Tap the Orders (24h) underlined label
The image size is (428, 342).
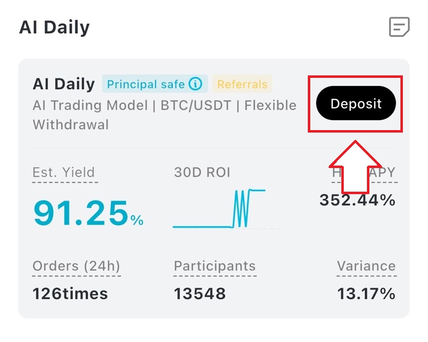click(76, 266)
